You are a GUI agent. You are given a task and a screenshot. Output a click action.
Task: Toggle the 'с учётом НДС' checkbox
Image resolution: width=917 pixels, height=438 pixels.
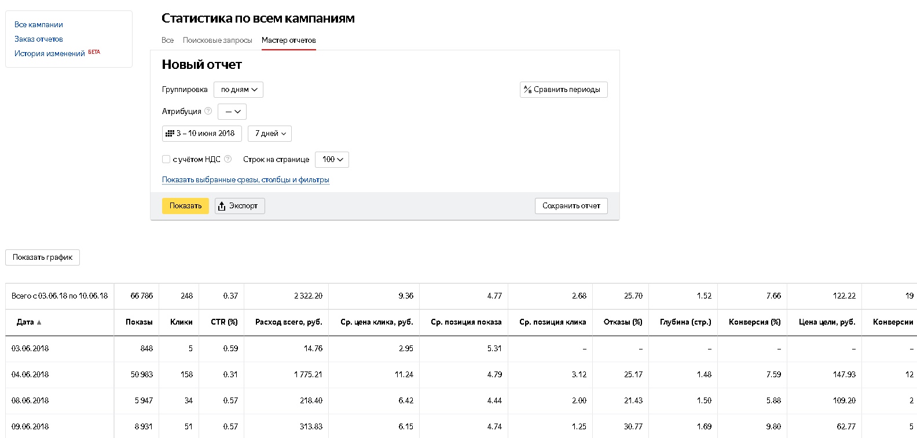pos(166,159)
